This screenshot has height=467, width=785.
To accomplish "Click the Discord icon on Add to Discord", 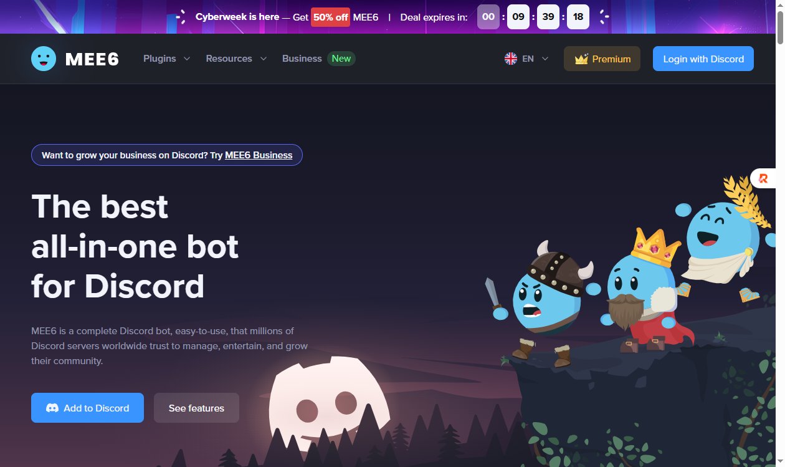I will click(52, 408).
